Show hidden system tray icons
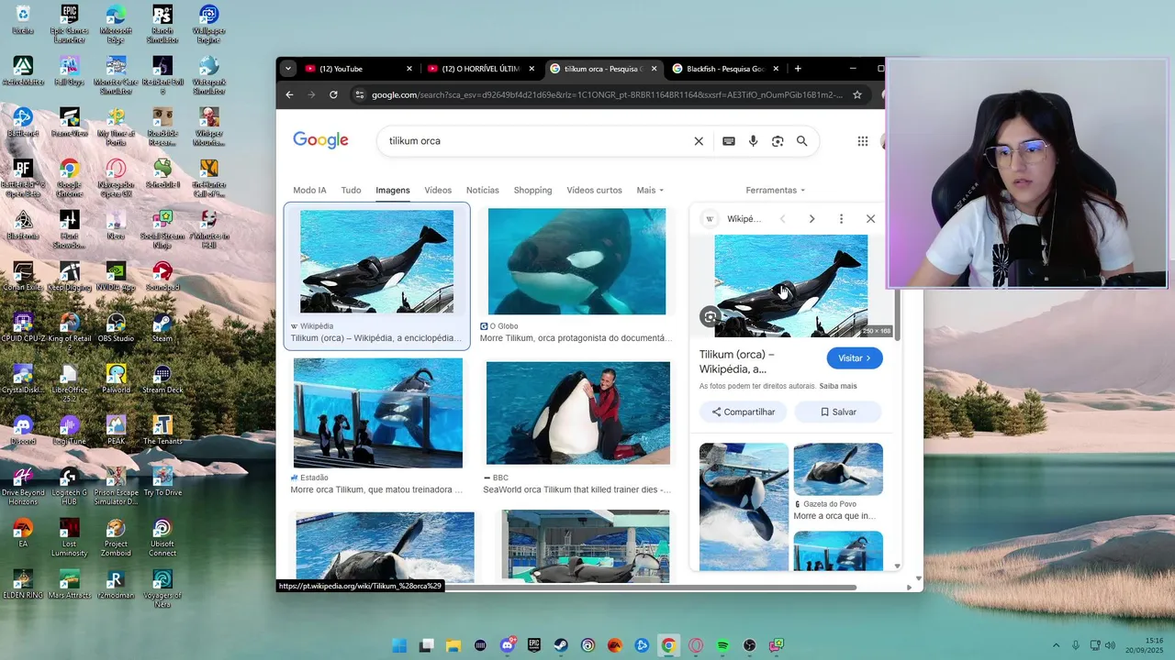 1056,645
